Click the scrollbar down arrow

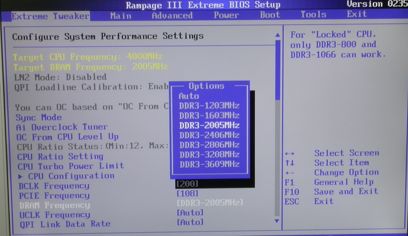[x=277, y=221]
